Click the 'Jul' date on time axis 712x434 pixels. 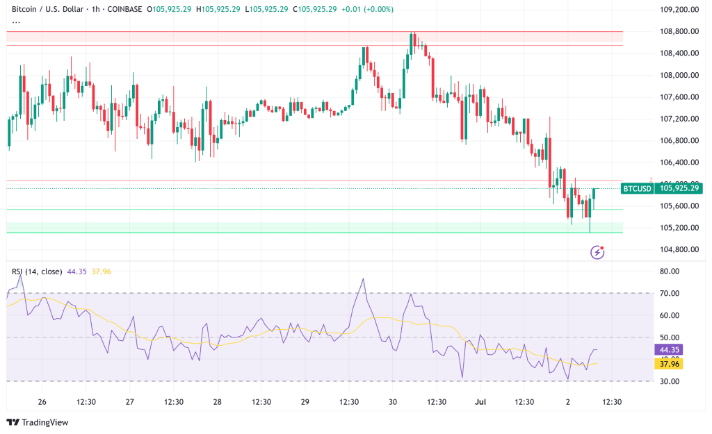480,402
